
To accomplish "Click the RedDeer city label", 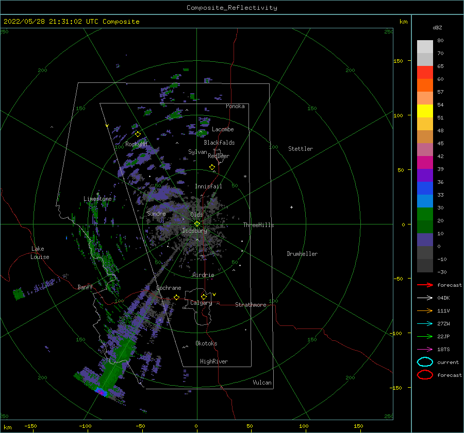I will [x=219, y=156].
